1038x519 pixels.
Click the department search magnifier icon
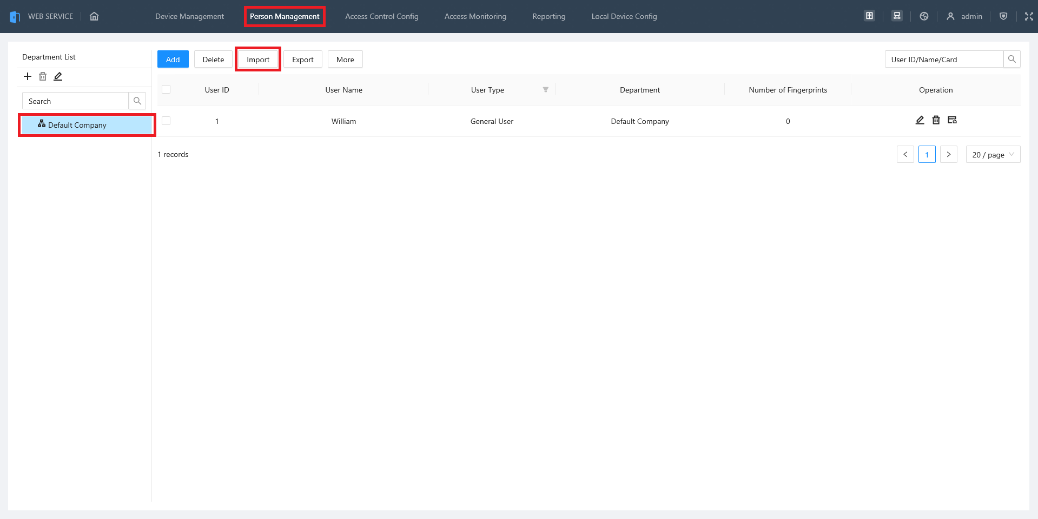coord(137,101)
